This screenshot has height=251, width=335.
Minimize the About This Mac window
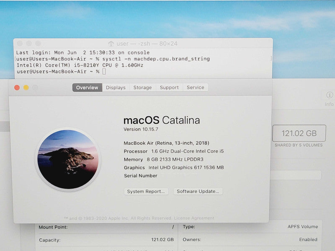click(x=26, y=87)
